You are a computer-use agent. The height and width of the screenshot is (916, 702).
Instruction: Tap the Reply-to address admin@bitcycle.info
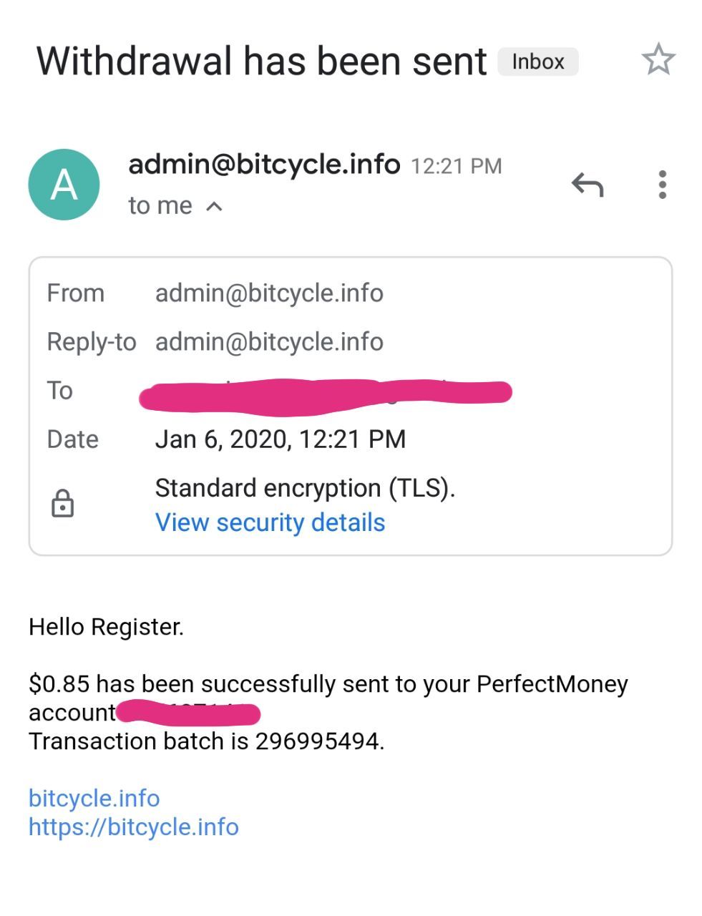(269, 342)
